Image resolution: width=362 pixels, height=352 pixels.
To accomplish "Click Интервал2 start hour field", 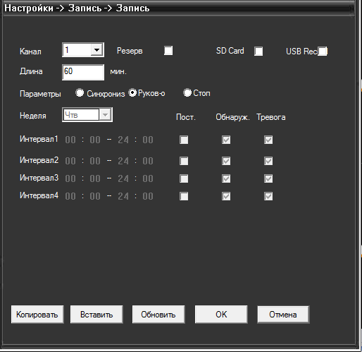I will click(70, 161).
